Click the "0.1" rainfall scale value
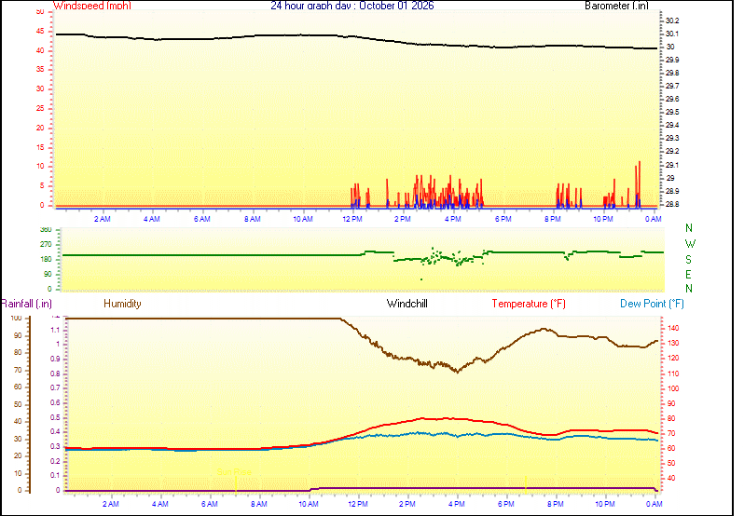The image size is (744, 516). (56, 476)
